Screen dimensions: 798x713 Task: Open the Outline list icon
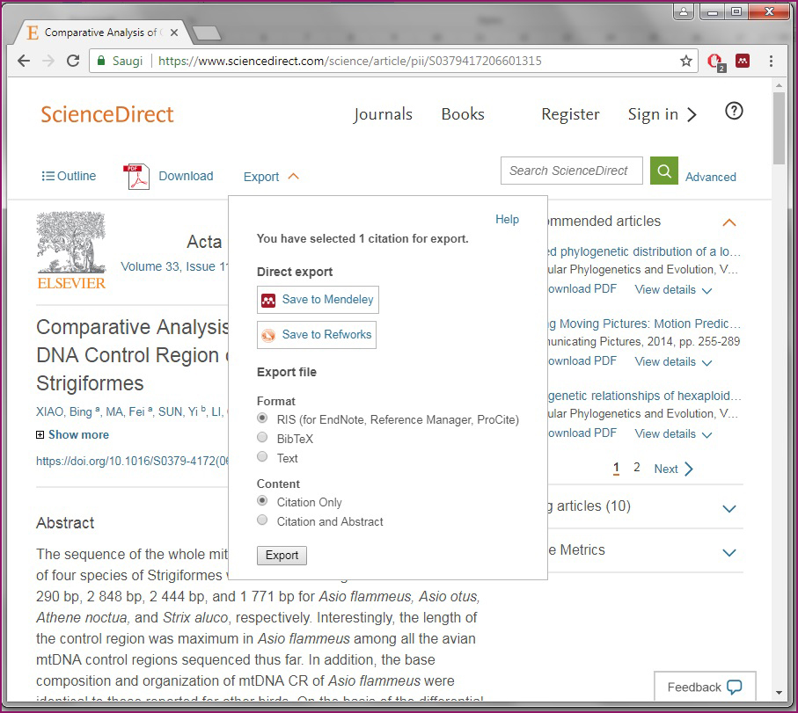[48, 176]
